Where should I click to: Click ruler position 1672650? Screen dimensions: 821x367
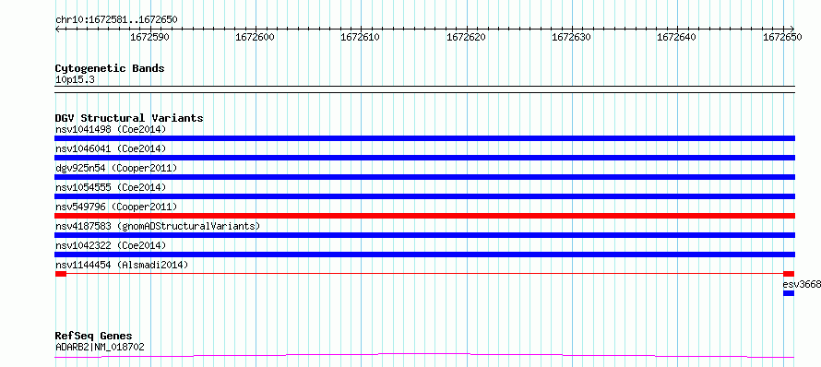pos(782,37)
